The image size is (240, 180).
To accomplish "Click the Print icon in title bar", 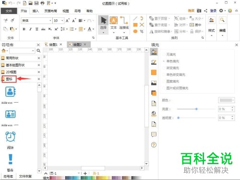I will (42, 3).
